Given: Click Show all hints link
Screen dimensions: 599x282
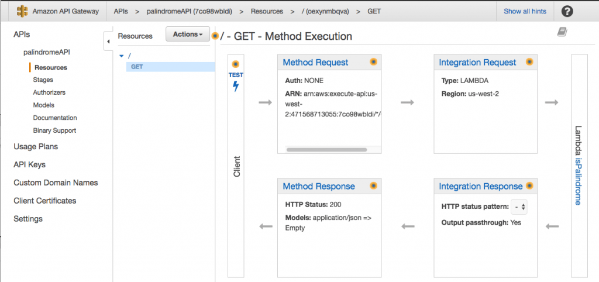Looking at the screenshot, I should [525, 11].
